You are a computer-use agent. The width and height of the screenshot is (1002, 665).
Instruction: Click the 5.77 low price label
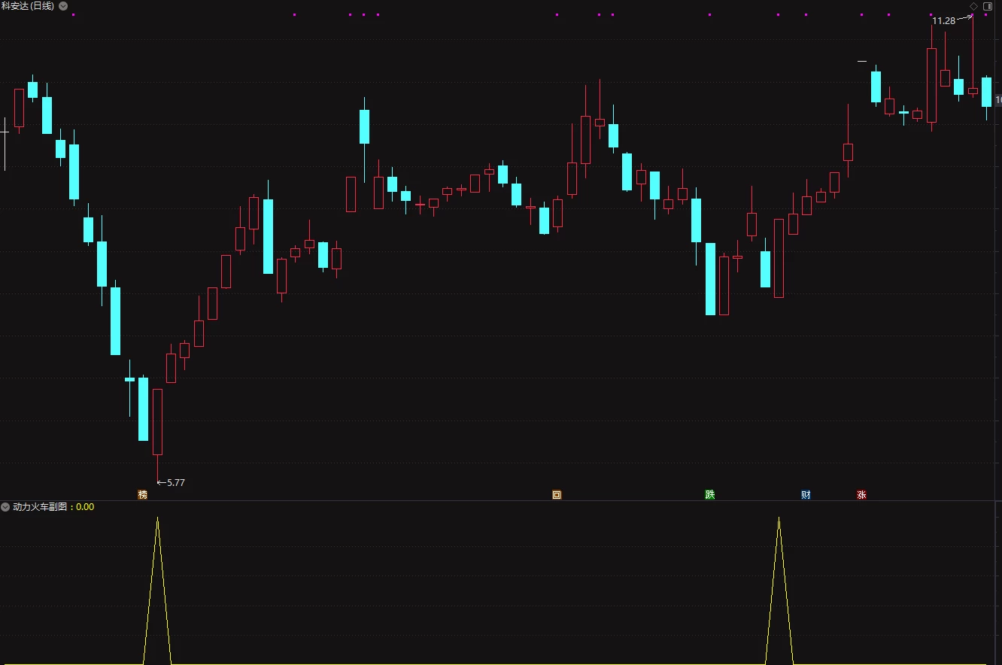point(175,483)
